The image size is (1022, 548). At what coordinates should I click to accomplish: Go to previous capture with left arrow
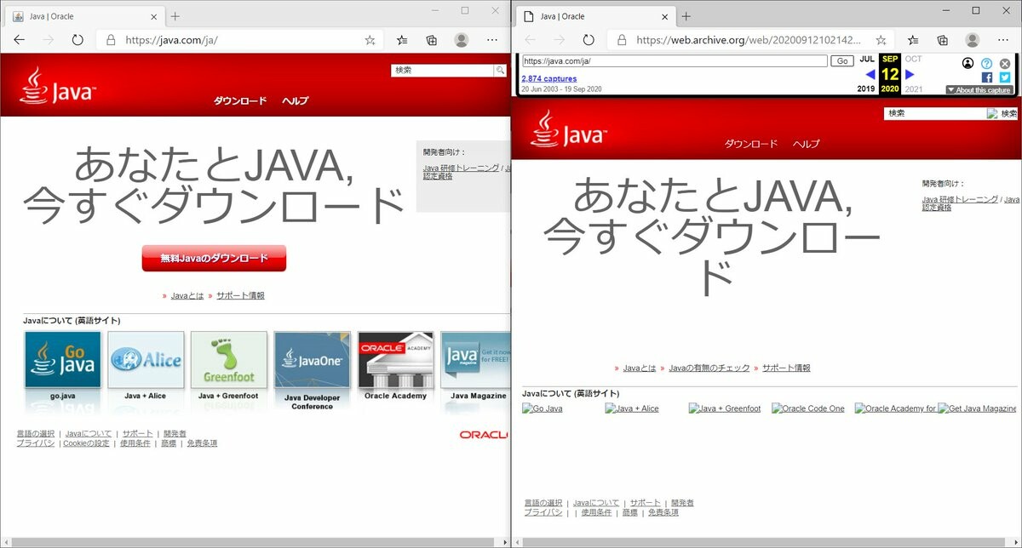click(870, 74)
